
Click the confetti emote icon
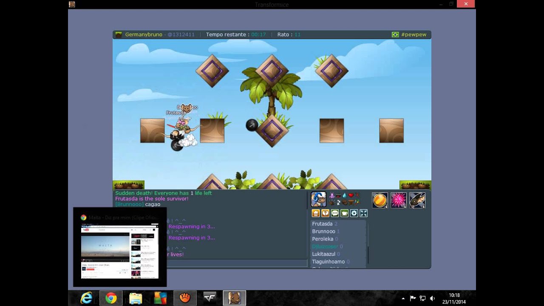tap(357, 202)
